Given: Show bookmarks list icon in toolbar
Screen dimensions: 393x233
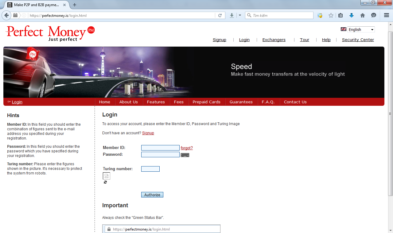Looking at the screenshot, I should click(x=340, y=15).
